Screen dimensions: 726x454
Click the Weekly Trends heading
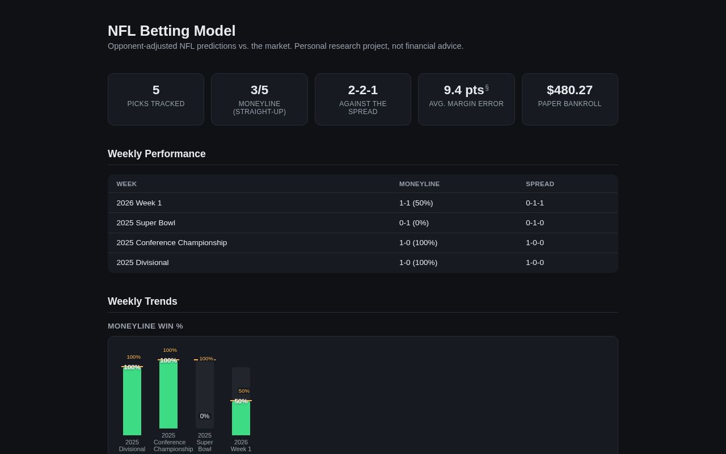[142, 301]
